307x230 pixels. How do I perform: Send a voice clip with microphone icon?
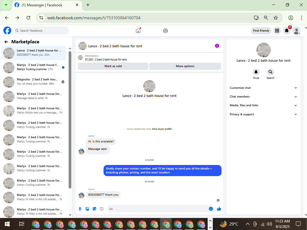coord(80,209)
